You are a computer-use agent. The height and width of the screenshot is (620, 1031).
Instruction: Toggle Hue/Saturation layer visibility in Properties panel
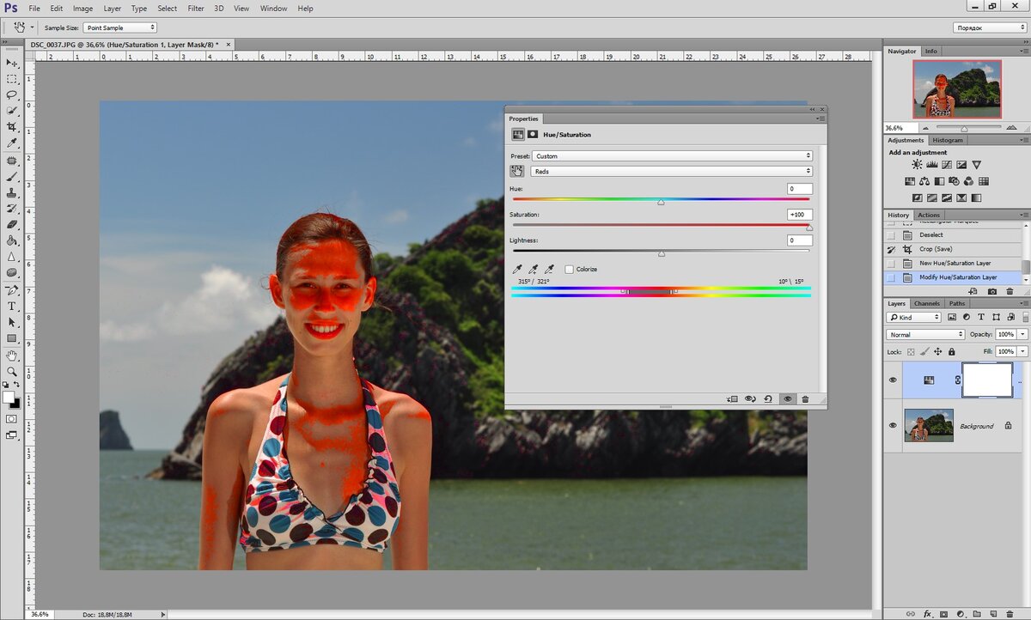click(787, 399)
